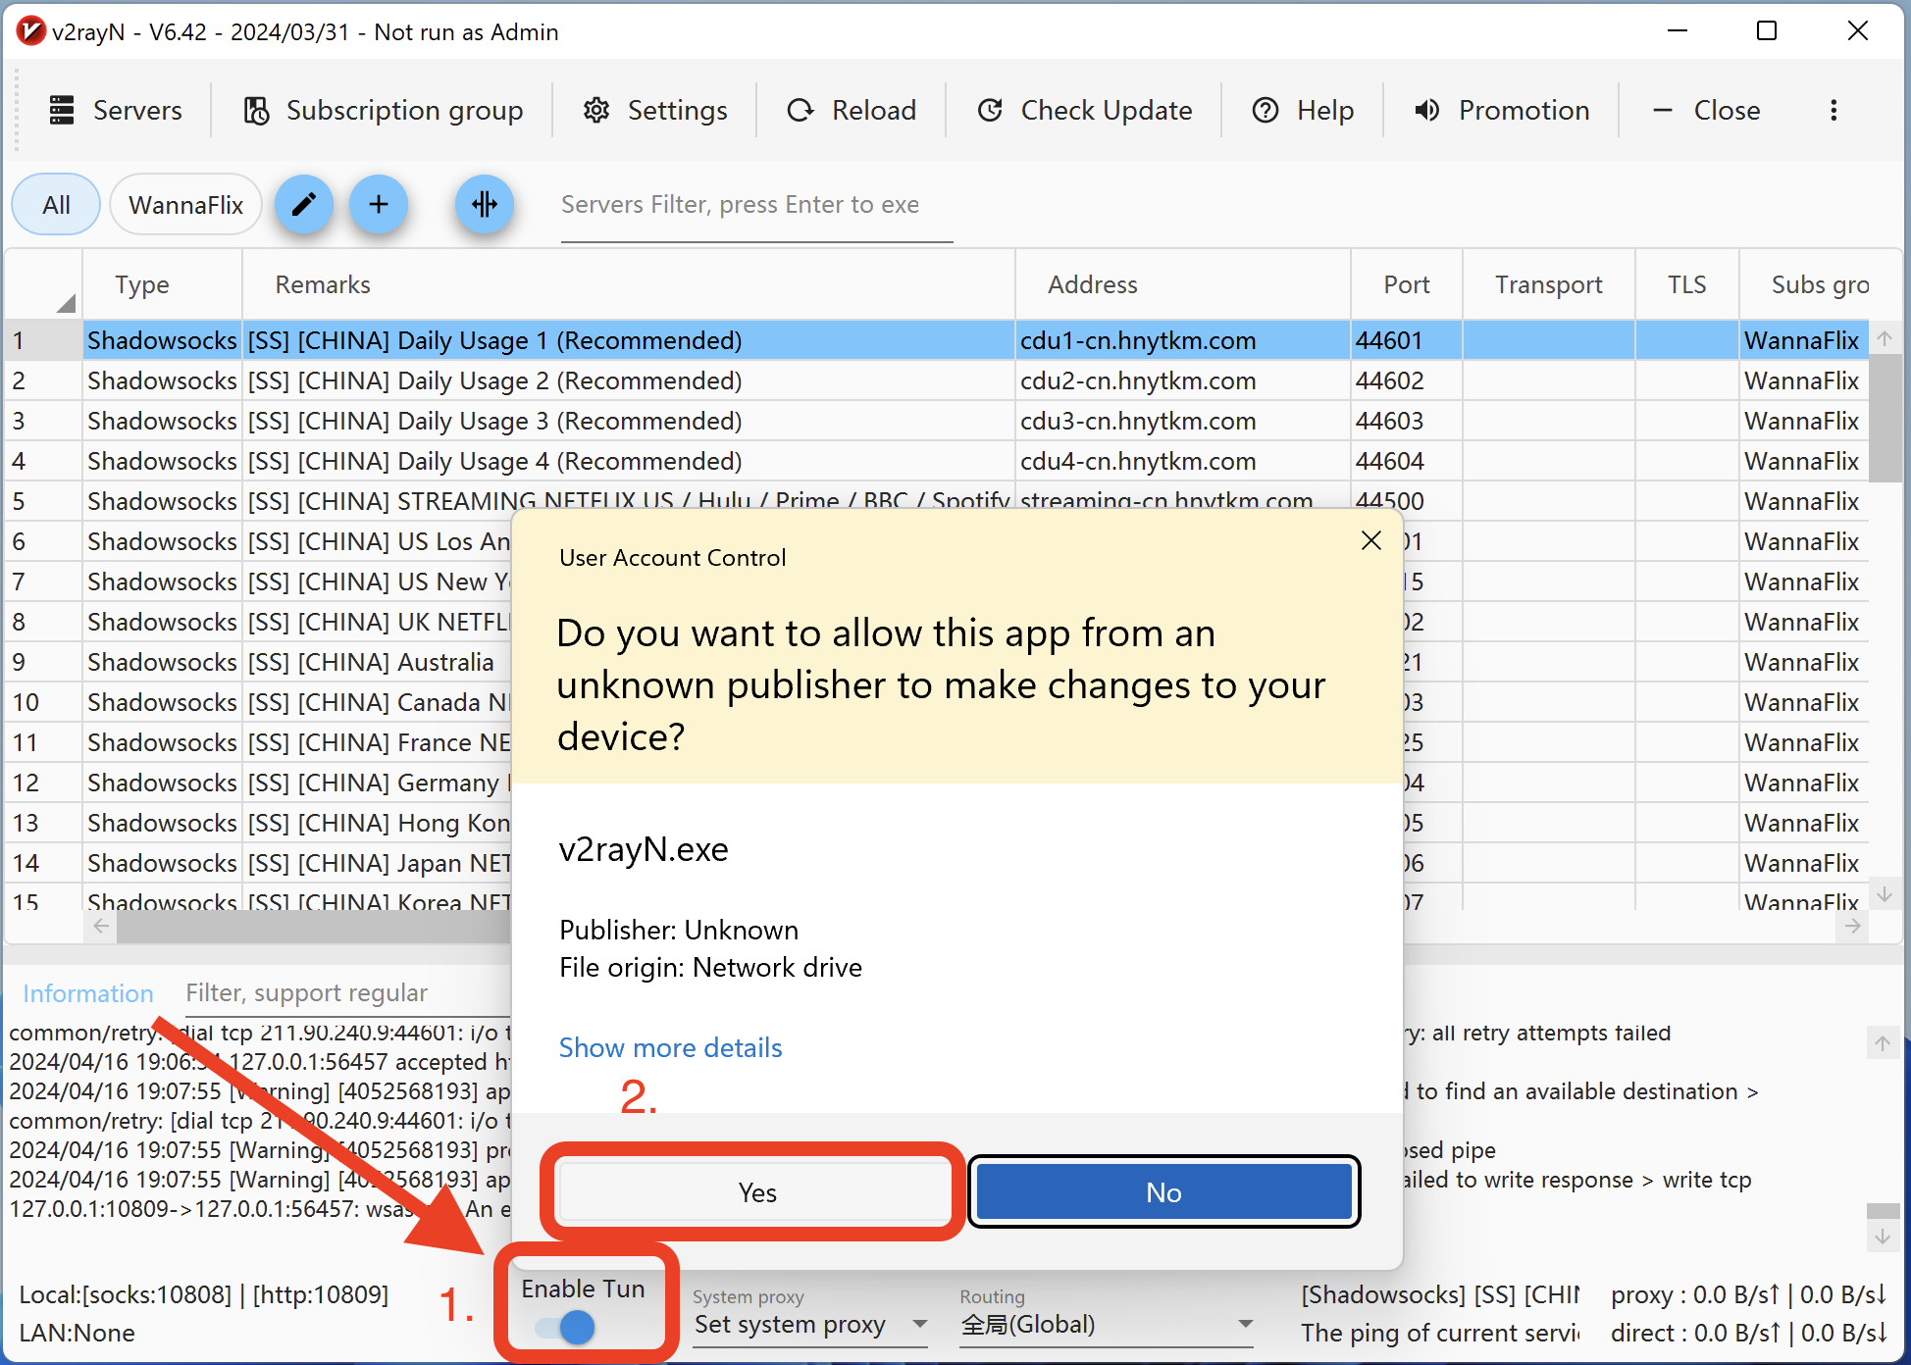
Task: Open the three-dot overflow menu
Action: pyautogui.click(x=1833, y=110)
